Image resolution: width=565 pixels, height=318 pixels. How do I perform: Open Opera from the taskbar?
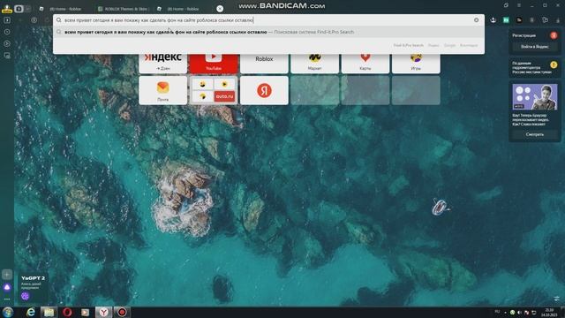click(x=67, y=312)
